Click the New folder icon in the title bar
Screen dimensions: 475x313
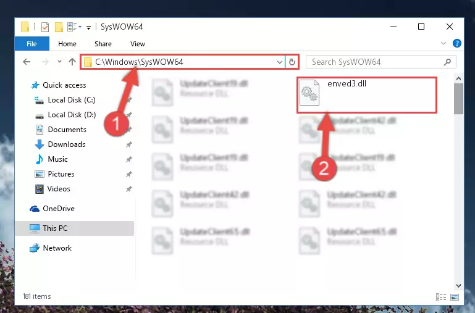pos(59,27)
